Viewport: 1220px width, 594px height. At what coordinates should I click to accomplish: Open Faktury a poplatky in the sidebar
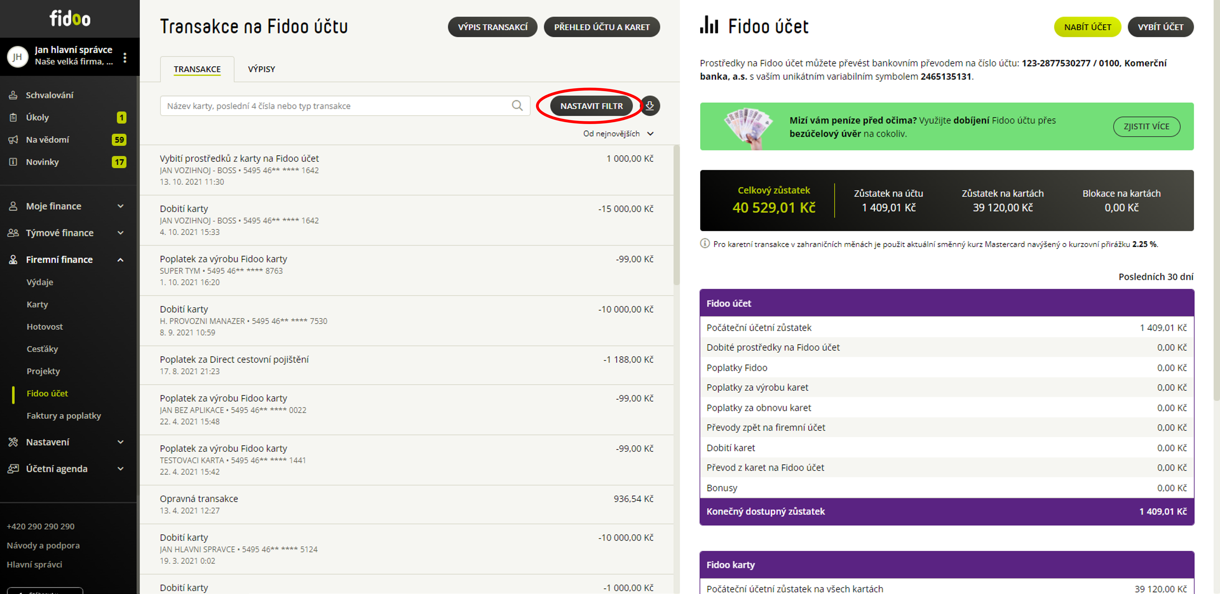click(x=64, y=416)
